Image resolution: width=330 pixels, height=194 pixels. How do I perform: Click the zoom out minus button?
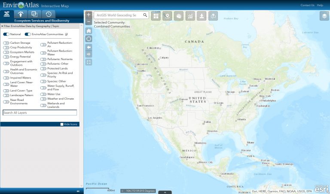coord(89,21)
